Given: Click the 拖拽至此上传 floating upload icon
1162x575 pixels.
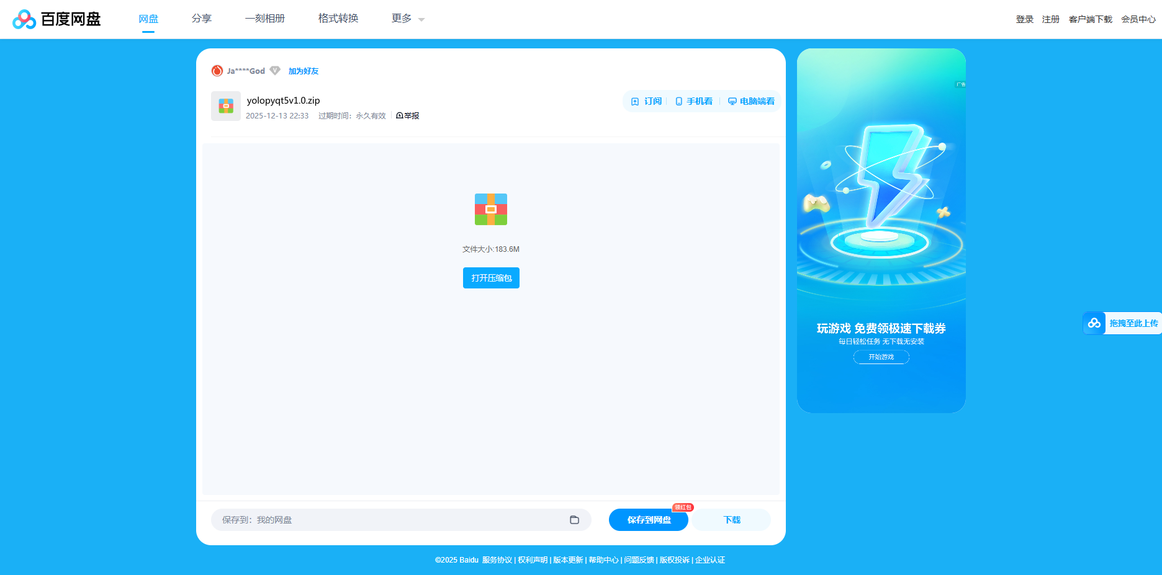Looking at the screenshot, I should pyautogui.click(x=1094, y=323).
